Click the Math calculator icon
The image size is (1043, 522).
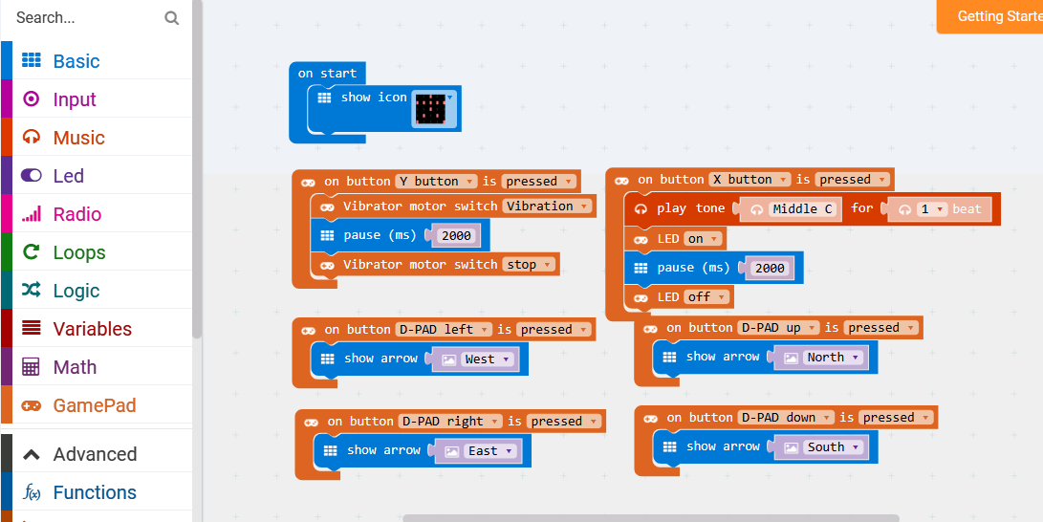point(32,366)
